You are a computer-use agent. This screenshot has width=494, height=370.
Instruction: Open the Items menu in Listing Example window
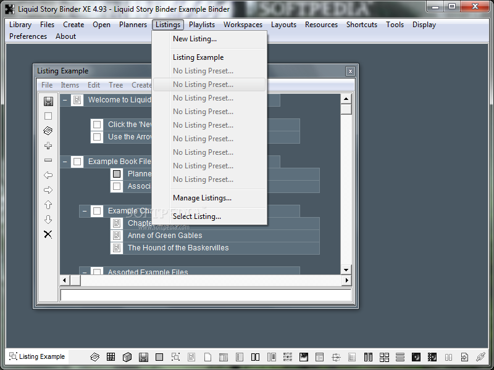(70, 85)
